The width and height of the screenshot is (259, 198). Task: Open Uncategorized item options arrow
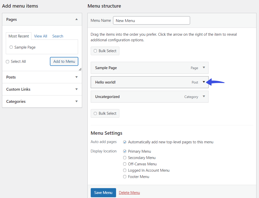204,96
